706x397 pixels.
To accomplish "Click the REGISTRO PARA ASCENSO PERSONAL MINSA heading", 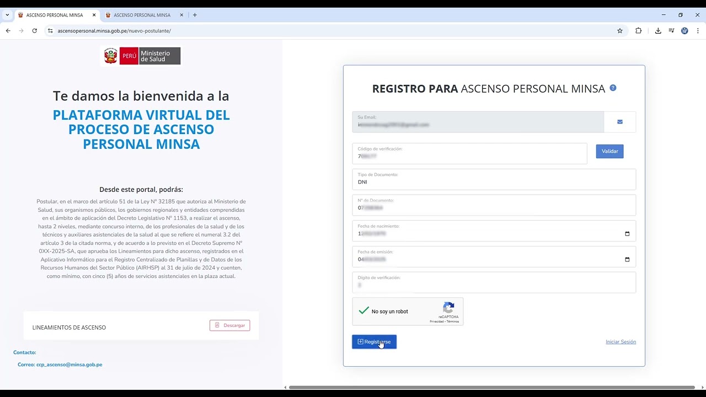I will [x=489, y=89].
